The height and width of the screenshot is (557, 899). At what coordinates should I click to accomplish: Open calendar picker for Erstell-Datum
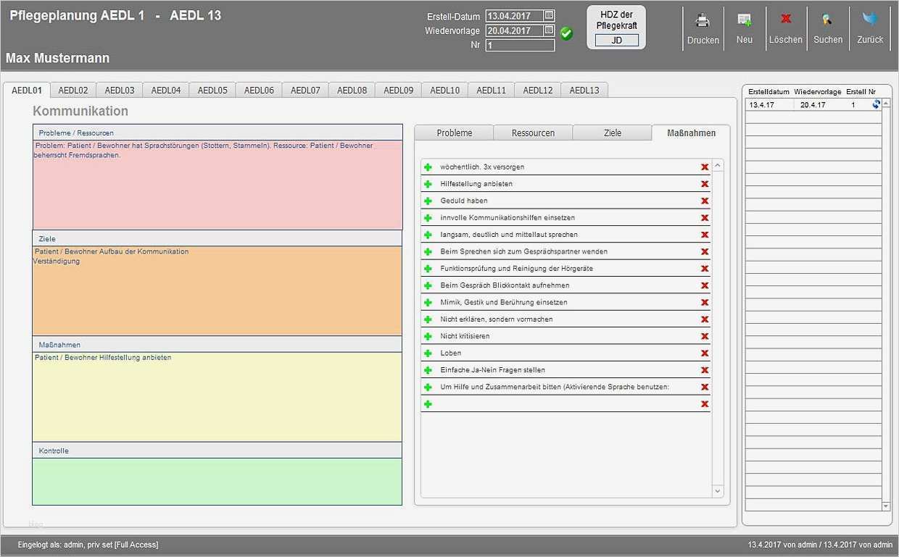coord(549,15)
